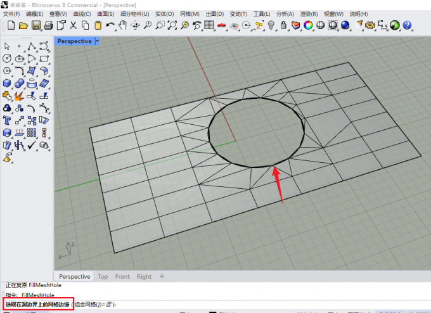Select the polyline tool in the sidebar
This screenshot has width=431, height=313.
(x=32, y=46)
